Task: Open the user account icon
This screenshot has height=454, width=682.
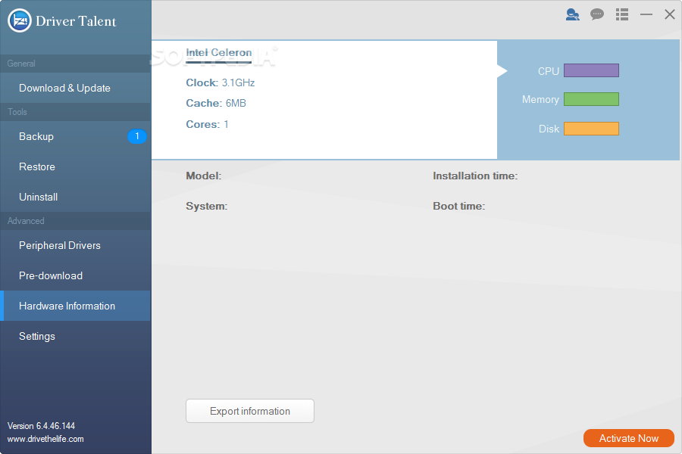Action: pos(572,15)
